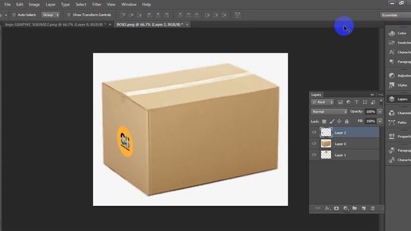This screenshot has width=411, height=231.
Task: Toggle lock all padlock
Action: point(347,121)
